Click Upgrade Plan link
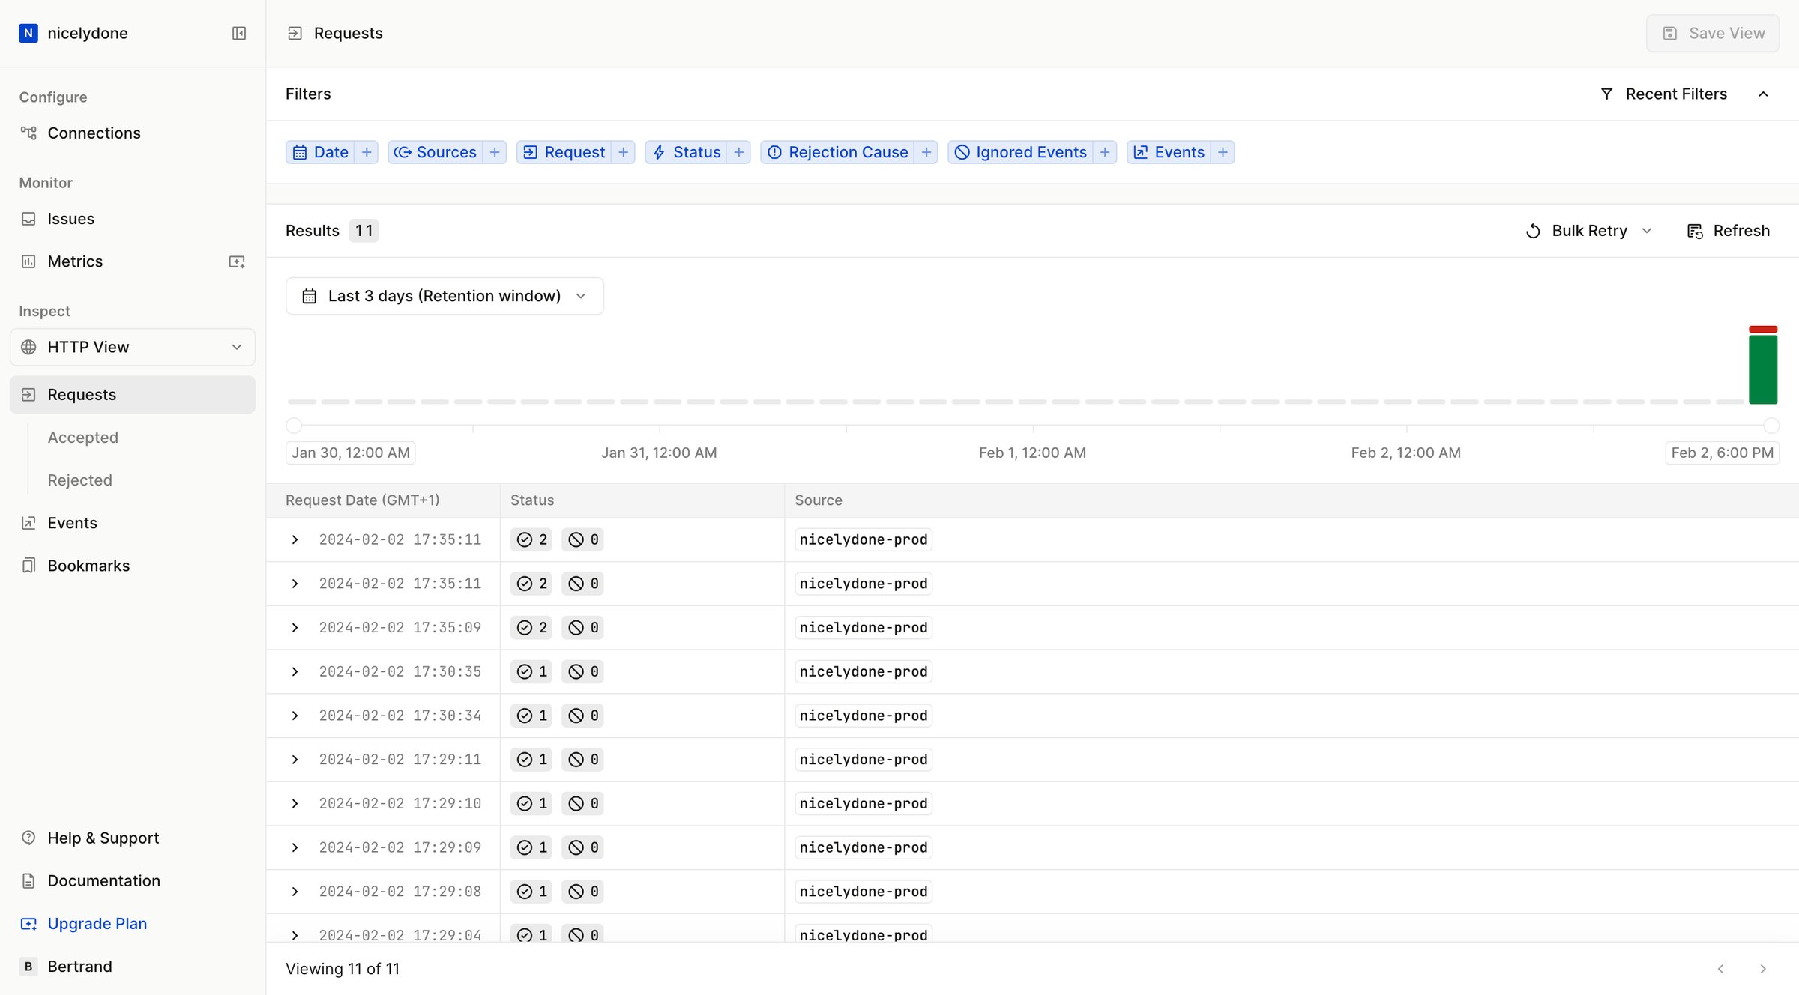The height and width of the screenshot is (995, 1799). point(97,923)
